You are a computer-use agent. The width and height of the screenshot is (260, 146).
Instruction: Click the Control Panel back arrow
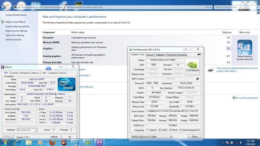pyautogui.click(x=3, y=7)
